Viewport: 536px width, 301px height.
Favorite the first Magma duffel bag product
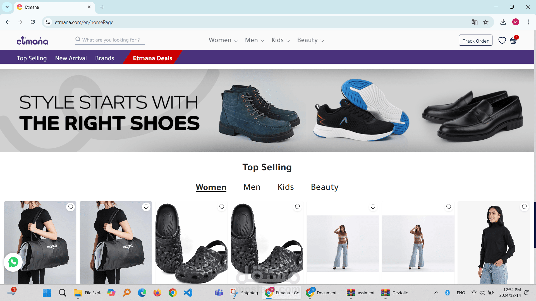(71, 207)
